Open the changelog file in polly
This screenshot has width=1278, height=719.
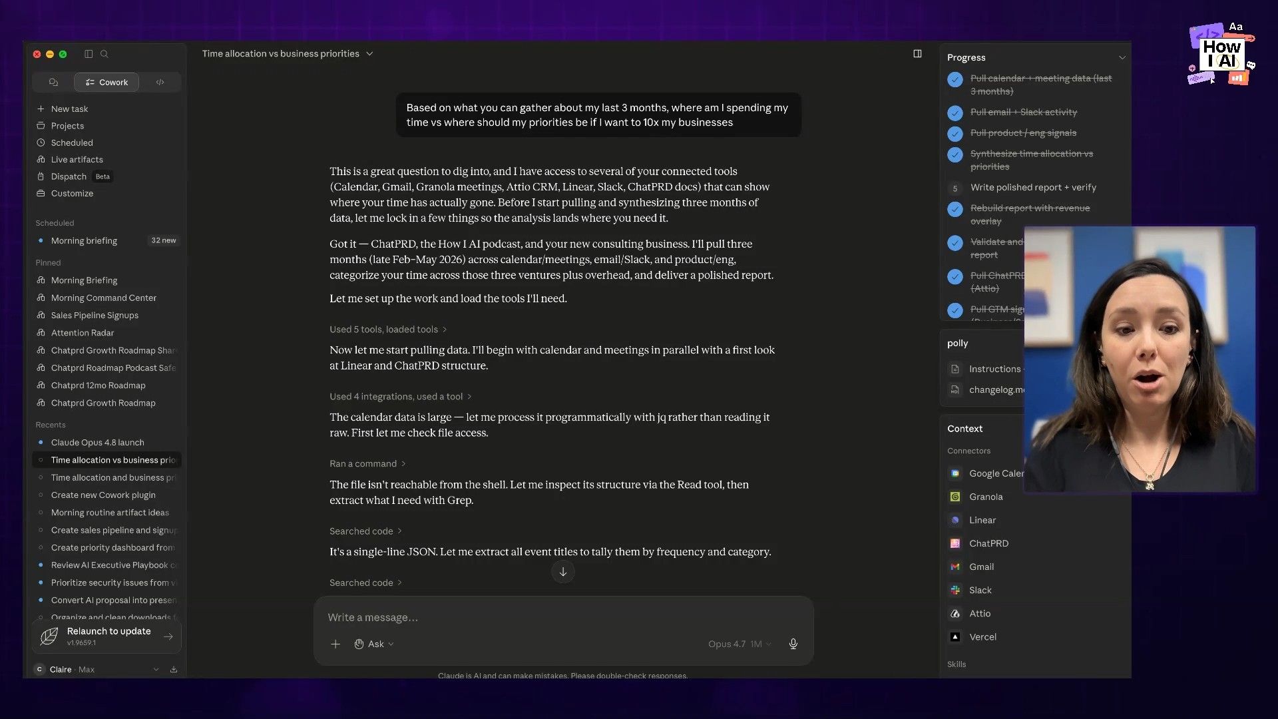coord(986,390)
